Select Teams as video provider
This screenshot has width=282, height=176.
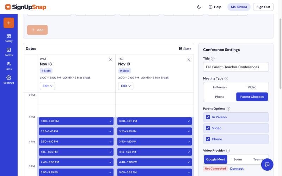click(x=258, y=159)
